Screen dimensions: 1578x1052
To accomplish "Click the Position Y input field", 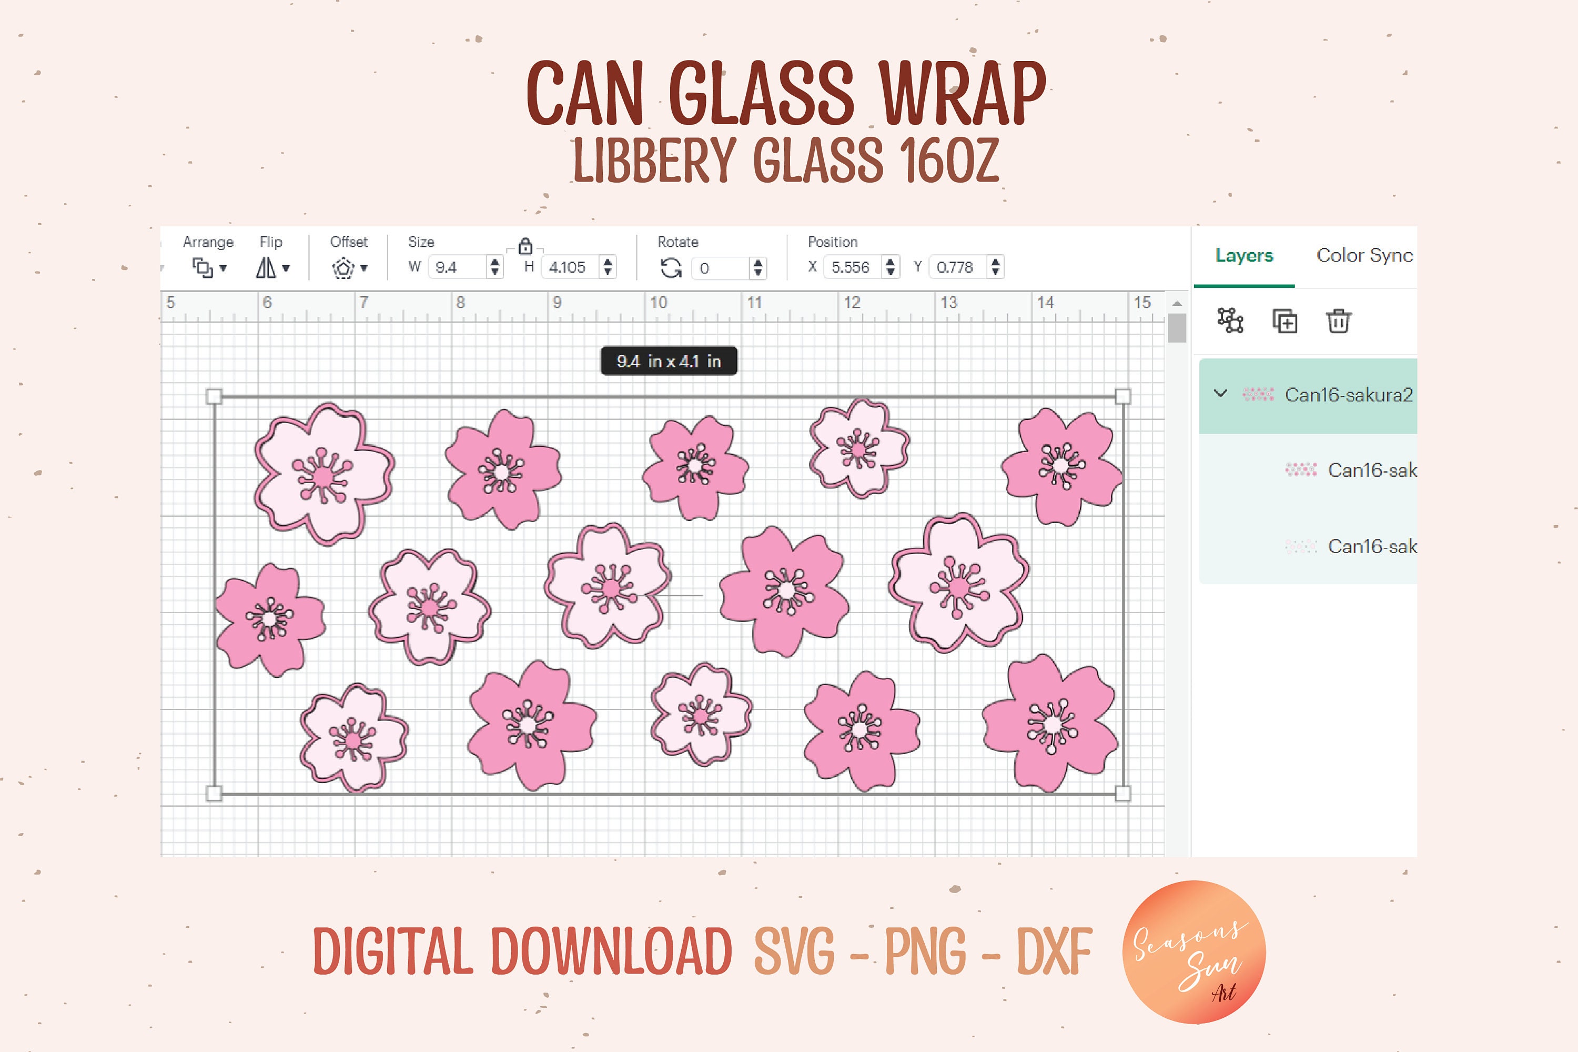I will 959,267.
